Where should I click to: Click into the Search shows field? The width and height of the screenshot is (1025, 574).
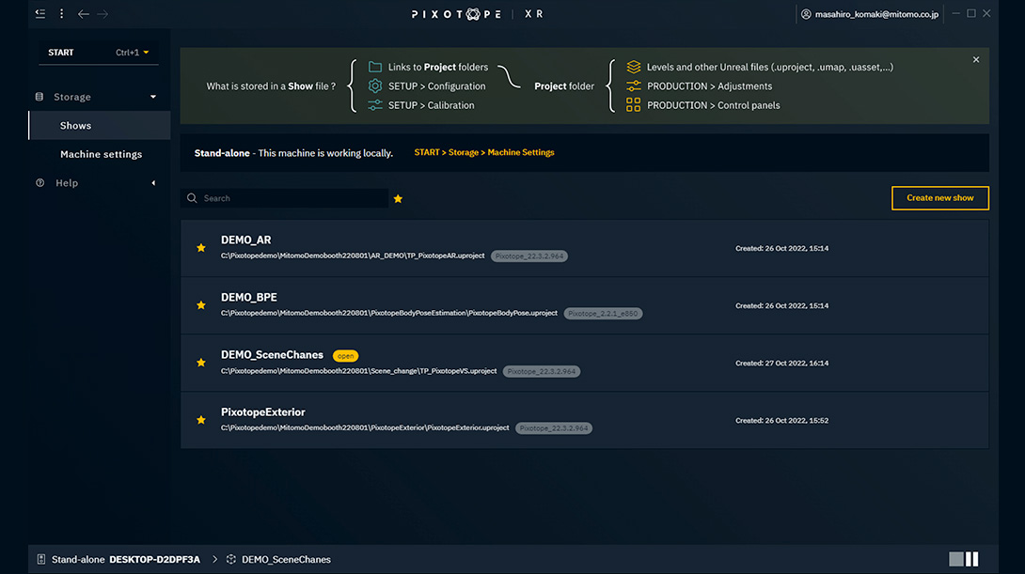284,198
